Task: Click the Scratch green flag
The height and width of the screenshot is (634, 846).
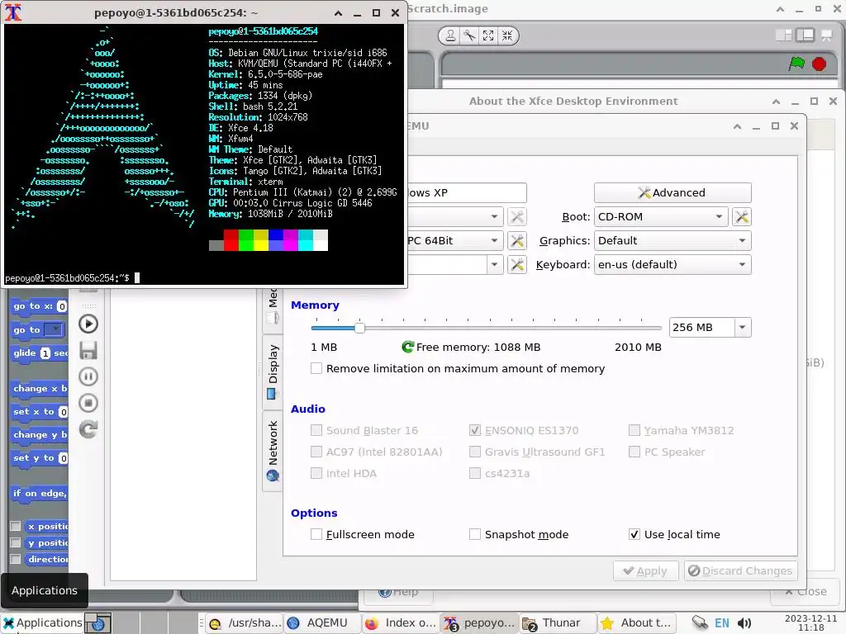Action: tap(796, 64)
